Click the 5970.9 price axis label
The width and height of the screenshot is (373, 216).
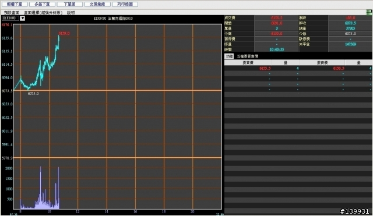pyautogui.click(x=6, y=158)
